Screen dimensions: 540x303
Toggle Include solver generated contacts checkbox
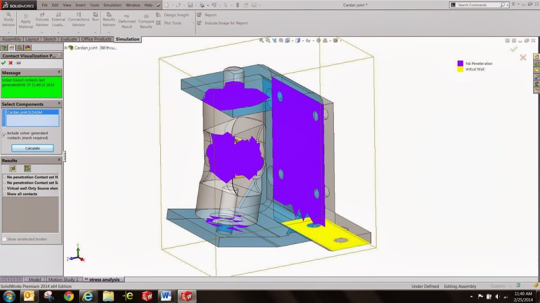[4, 135]
